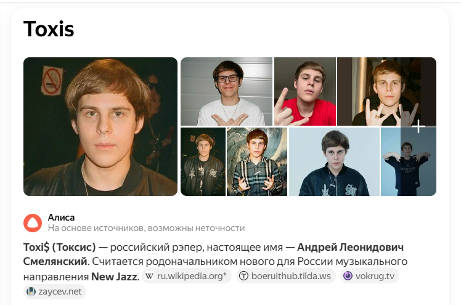Open the photo with glasses and white shirt
Image resolution: width=461 pixels, height=305 pixels.
(226, 92)
